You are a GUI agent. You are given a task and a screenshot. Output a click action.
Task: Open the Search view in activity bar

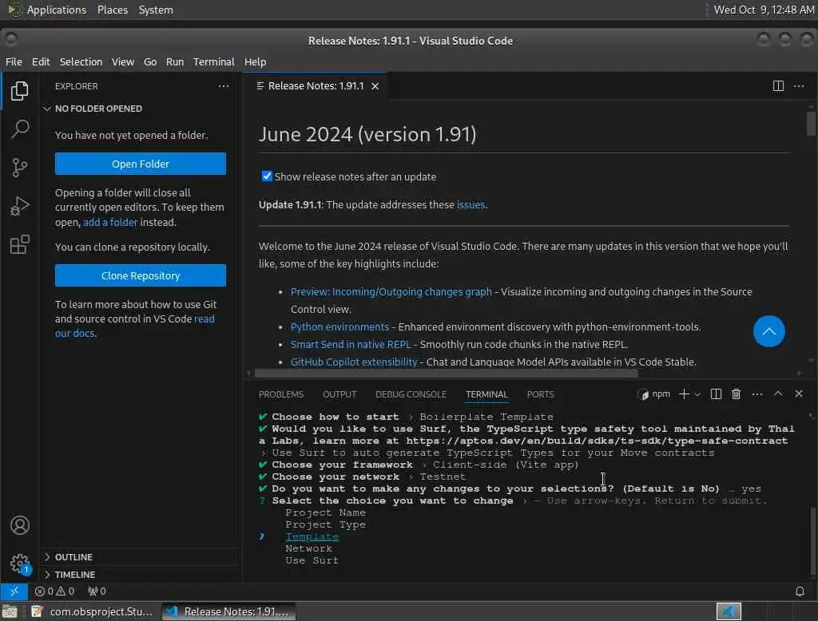coord(19,129)
